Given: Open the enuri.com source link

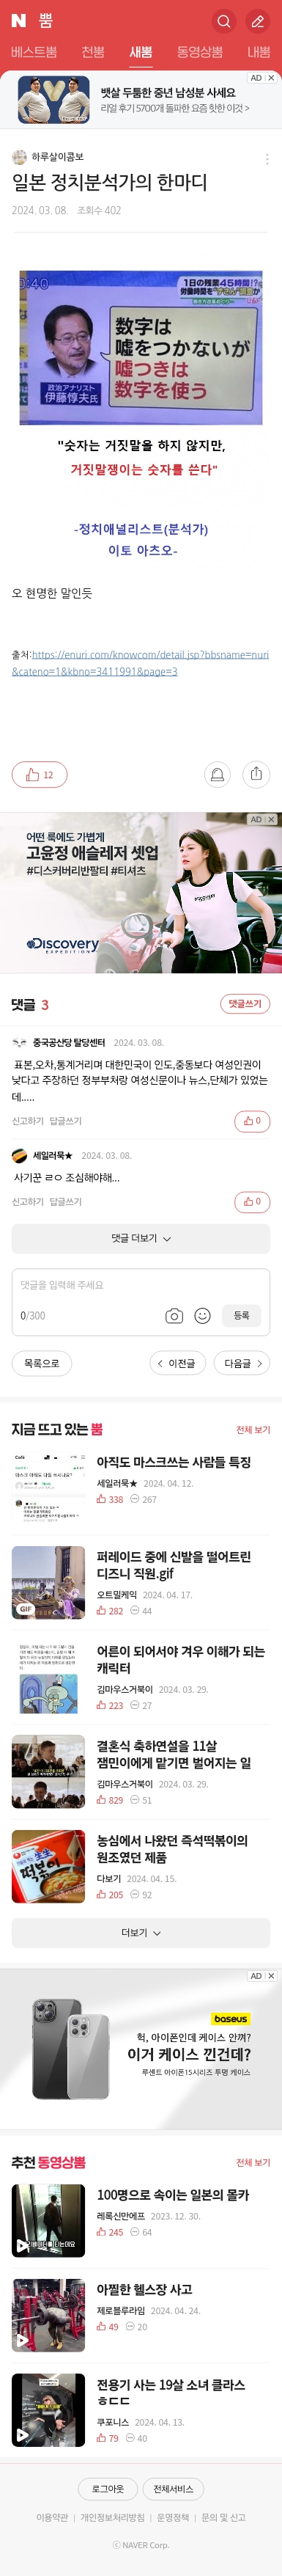Looking at the screenshot, I should pos(140,662).
